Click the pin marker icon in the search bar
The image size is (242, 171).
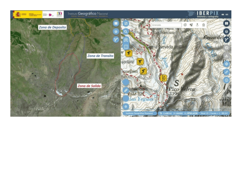click(x=197, y=25)
